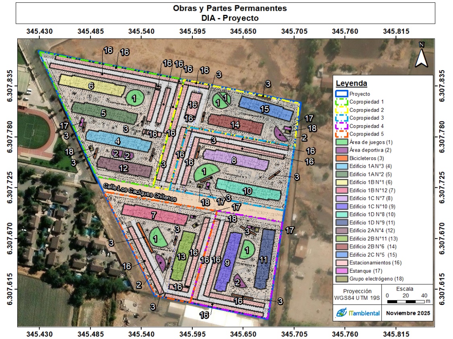Select the Estanque legend color swatch

(341, 271)
